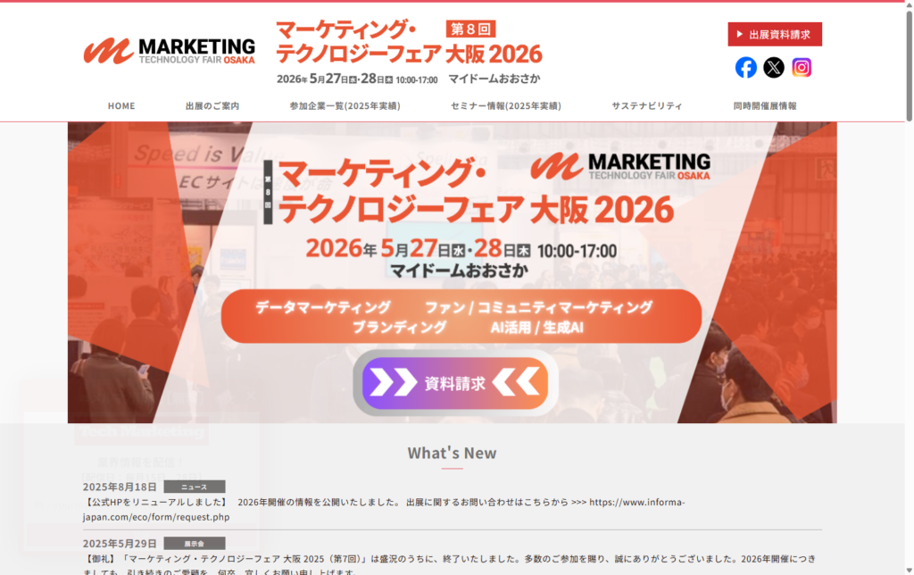Open the Instagram icon link

click(x=802, y=68)
